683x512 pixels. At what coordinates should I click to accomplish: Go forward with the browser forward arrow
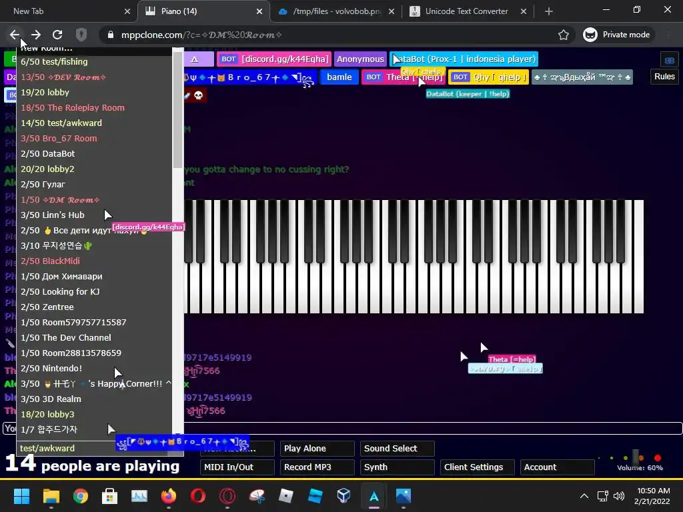click(36, 35)
